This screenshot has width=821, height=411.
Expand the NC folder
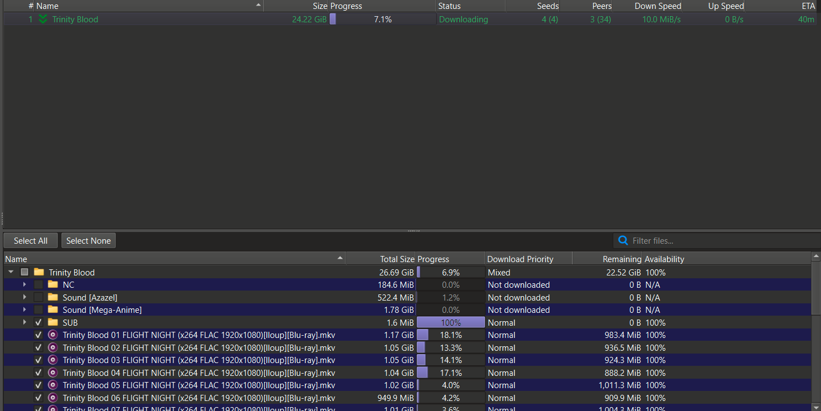coord(25,285)
